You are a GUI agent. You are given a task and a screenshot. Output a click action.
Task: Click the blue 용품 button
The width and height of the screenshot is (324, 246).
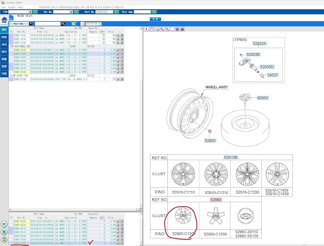pos(155,19)
